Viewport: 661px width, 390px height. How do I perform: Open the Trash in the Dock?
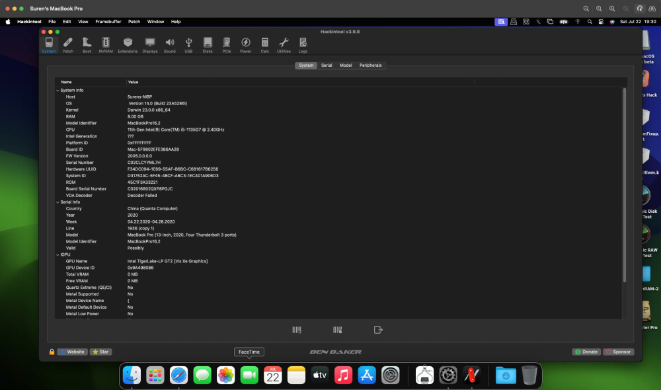pos(529,375)
